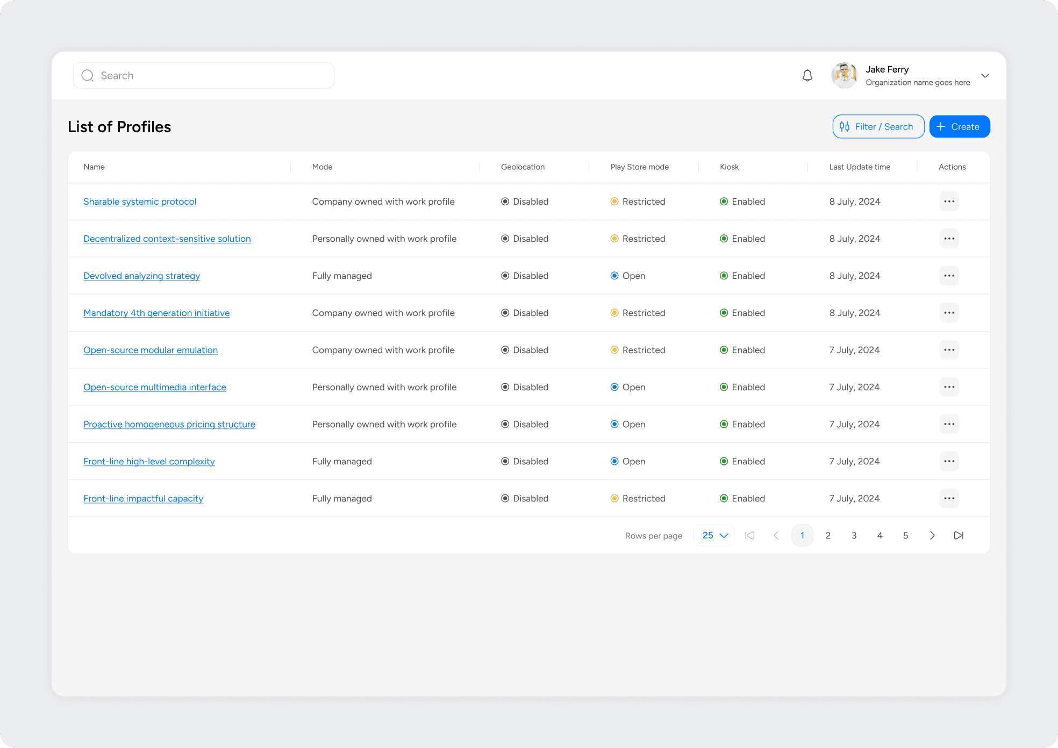Go to the next page arrow
Screen dimensions: 1058x748
click(932, 535)
